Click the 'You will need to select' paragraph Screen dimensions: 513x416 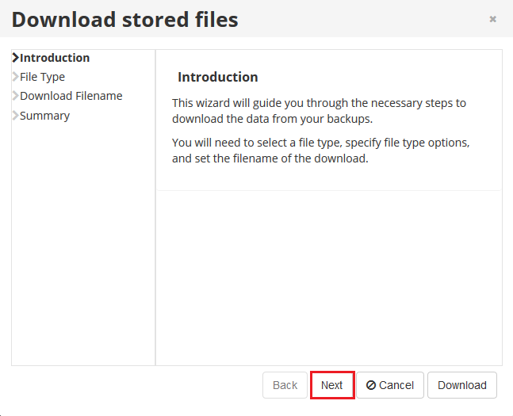click(x=320, y=151)
